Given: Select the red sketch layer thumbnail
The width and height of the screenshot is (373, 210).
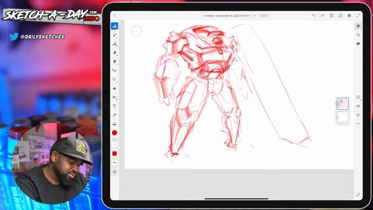Looking at the screenshot, I should click(x=343, y=104).
